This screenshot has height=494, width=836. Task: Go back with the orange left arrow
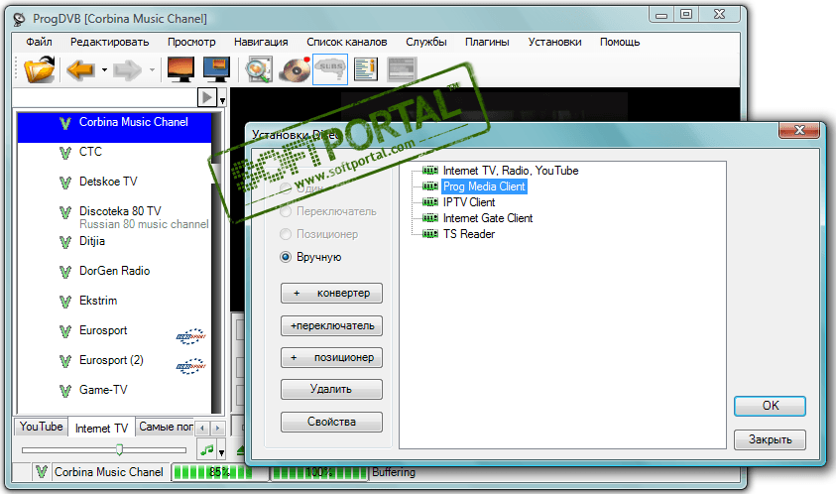click(x=80, y=69)
